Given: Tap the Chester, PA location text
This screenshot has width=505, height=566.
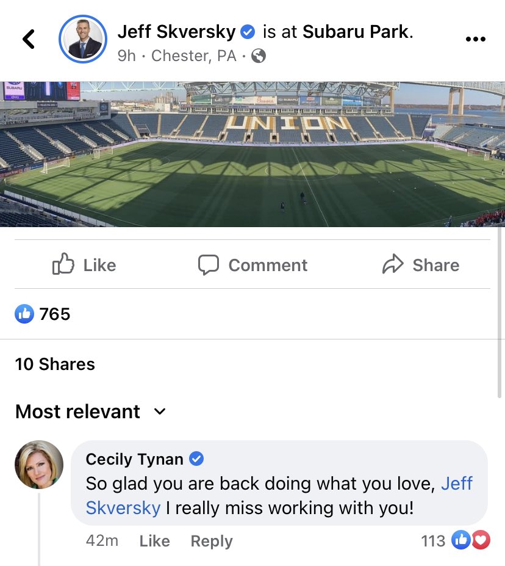Looking at the screenshot, I should tap(193, 56).
